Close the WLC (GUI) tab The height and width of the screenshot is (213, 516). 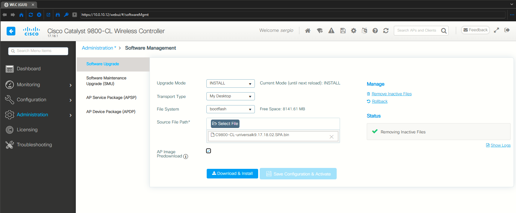click(33, 5)
